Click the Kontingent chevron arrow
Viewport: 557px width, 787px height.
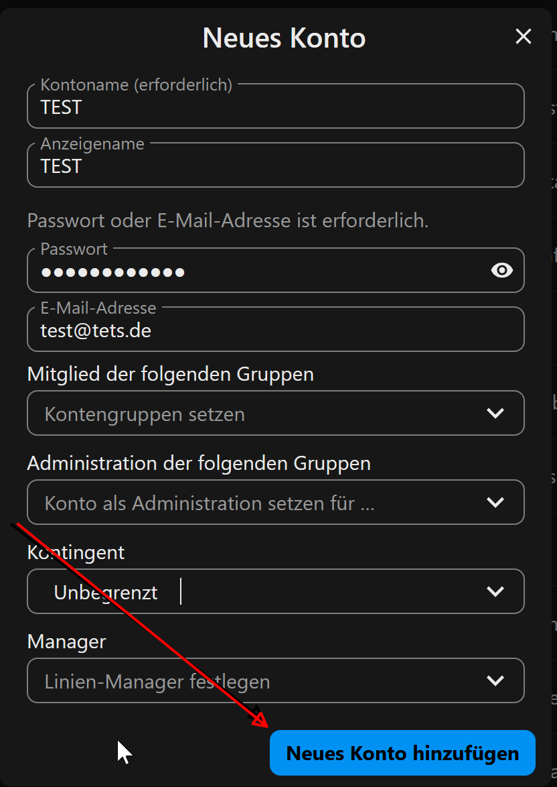tap(495, 591)
